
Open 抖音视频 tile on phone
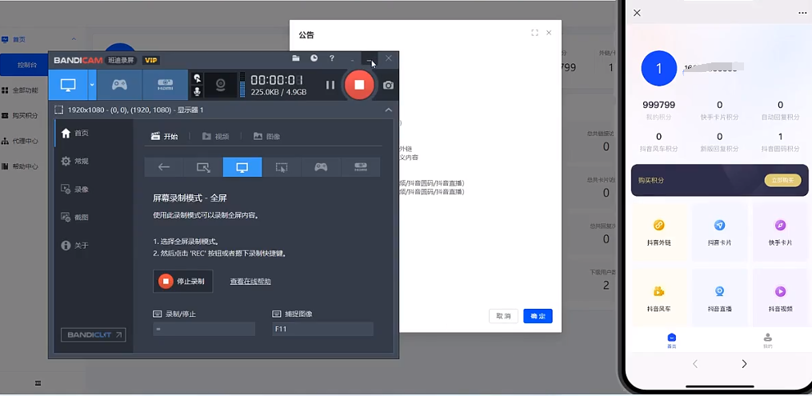781,298
